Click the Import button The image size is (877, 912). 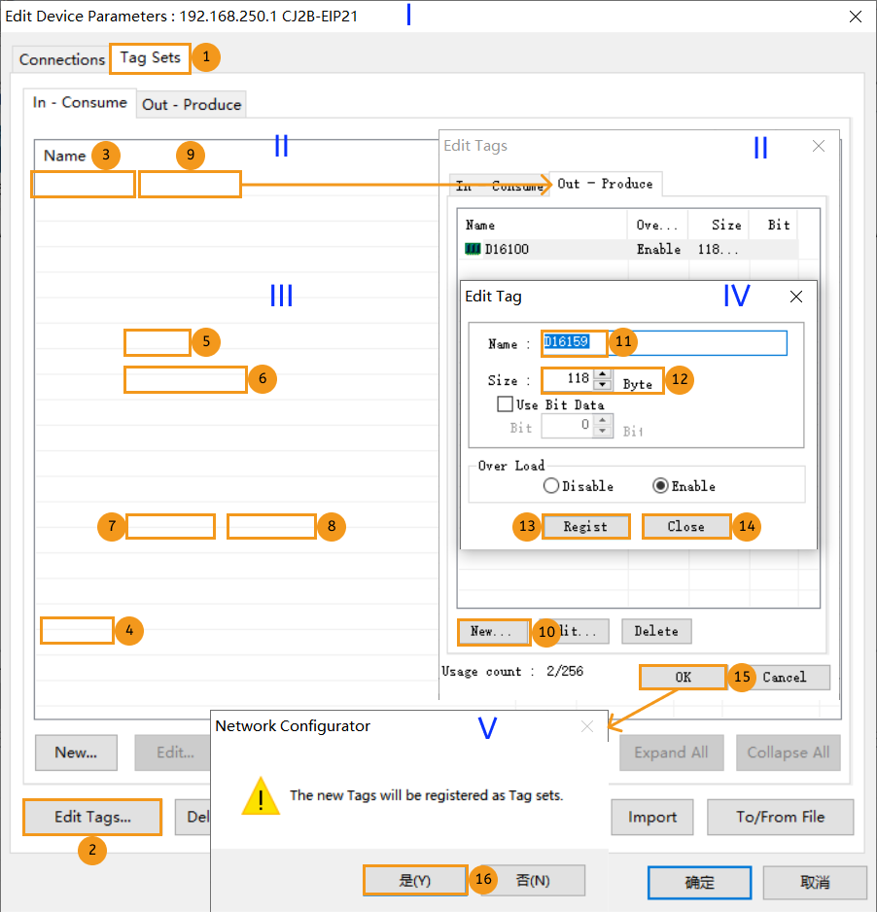point(651,817)
